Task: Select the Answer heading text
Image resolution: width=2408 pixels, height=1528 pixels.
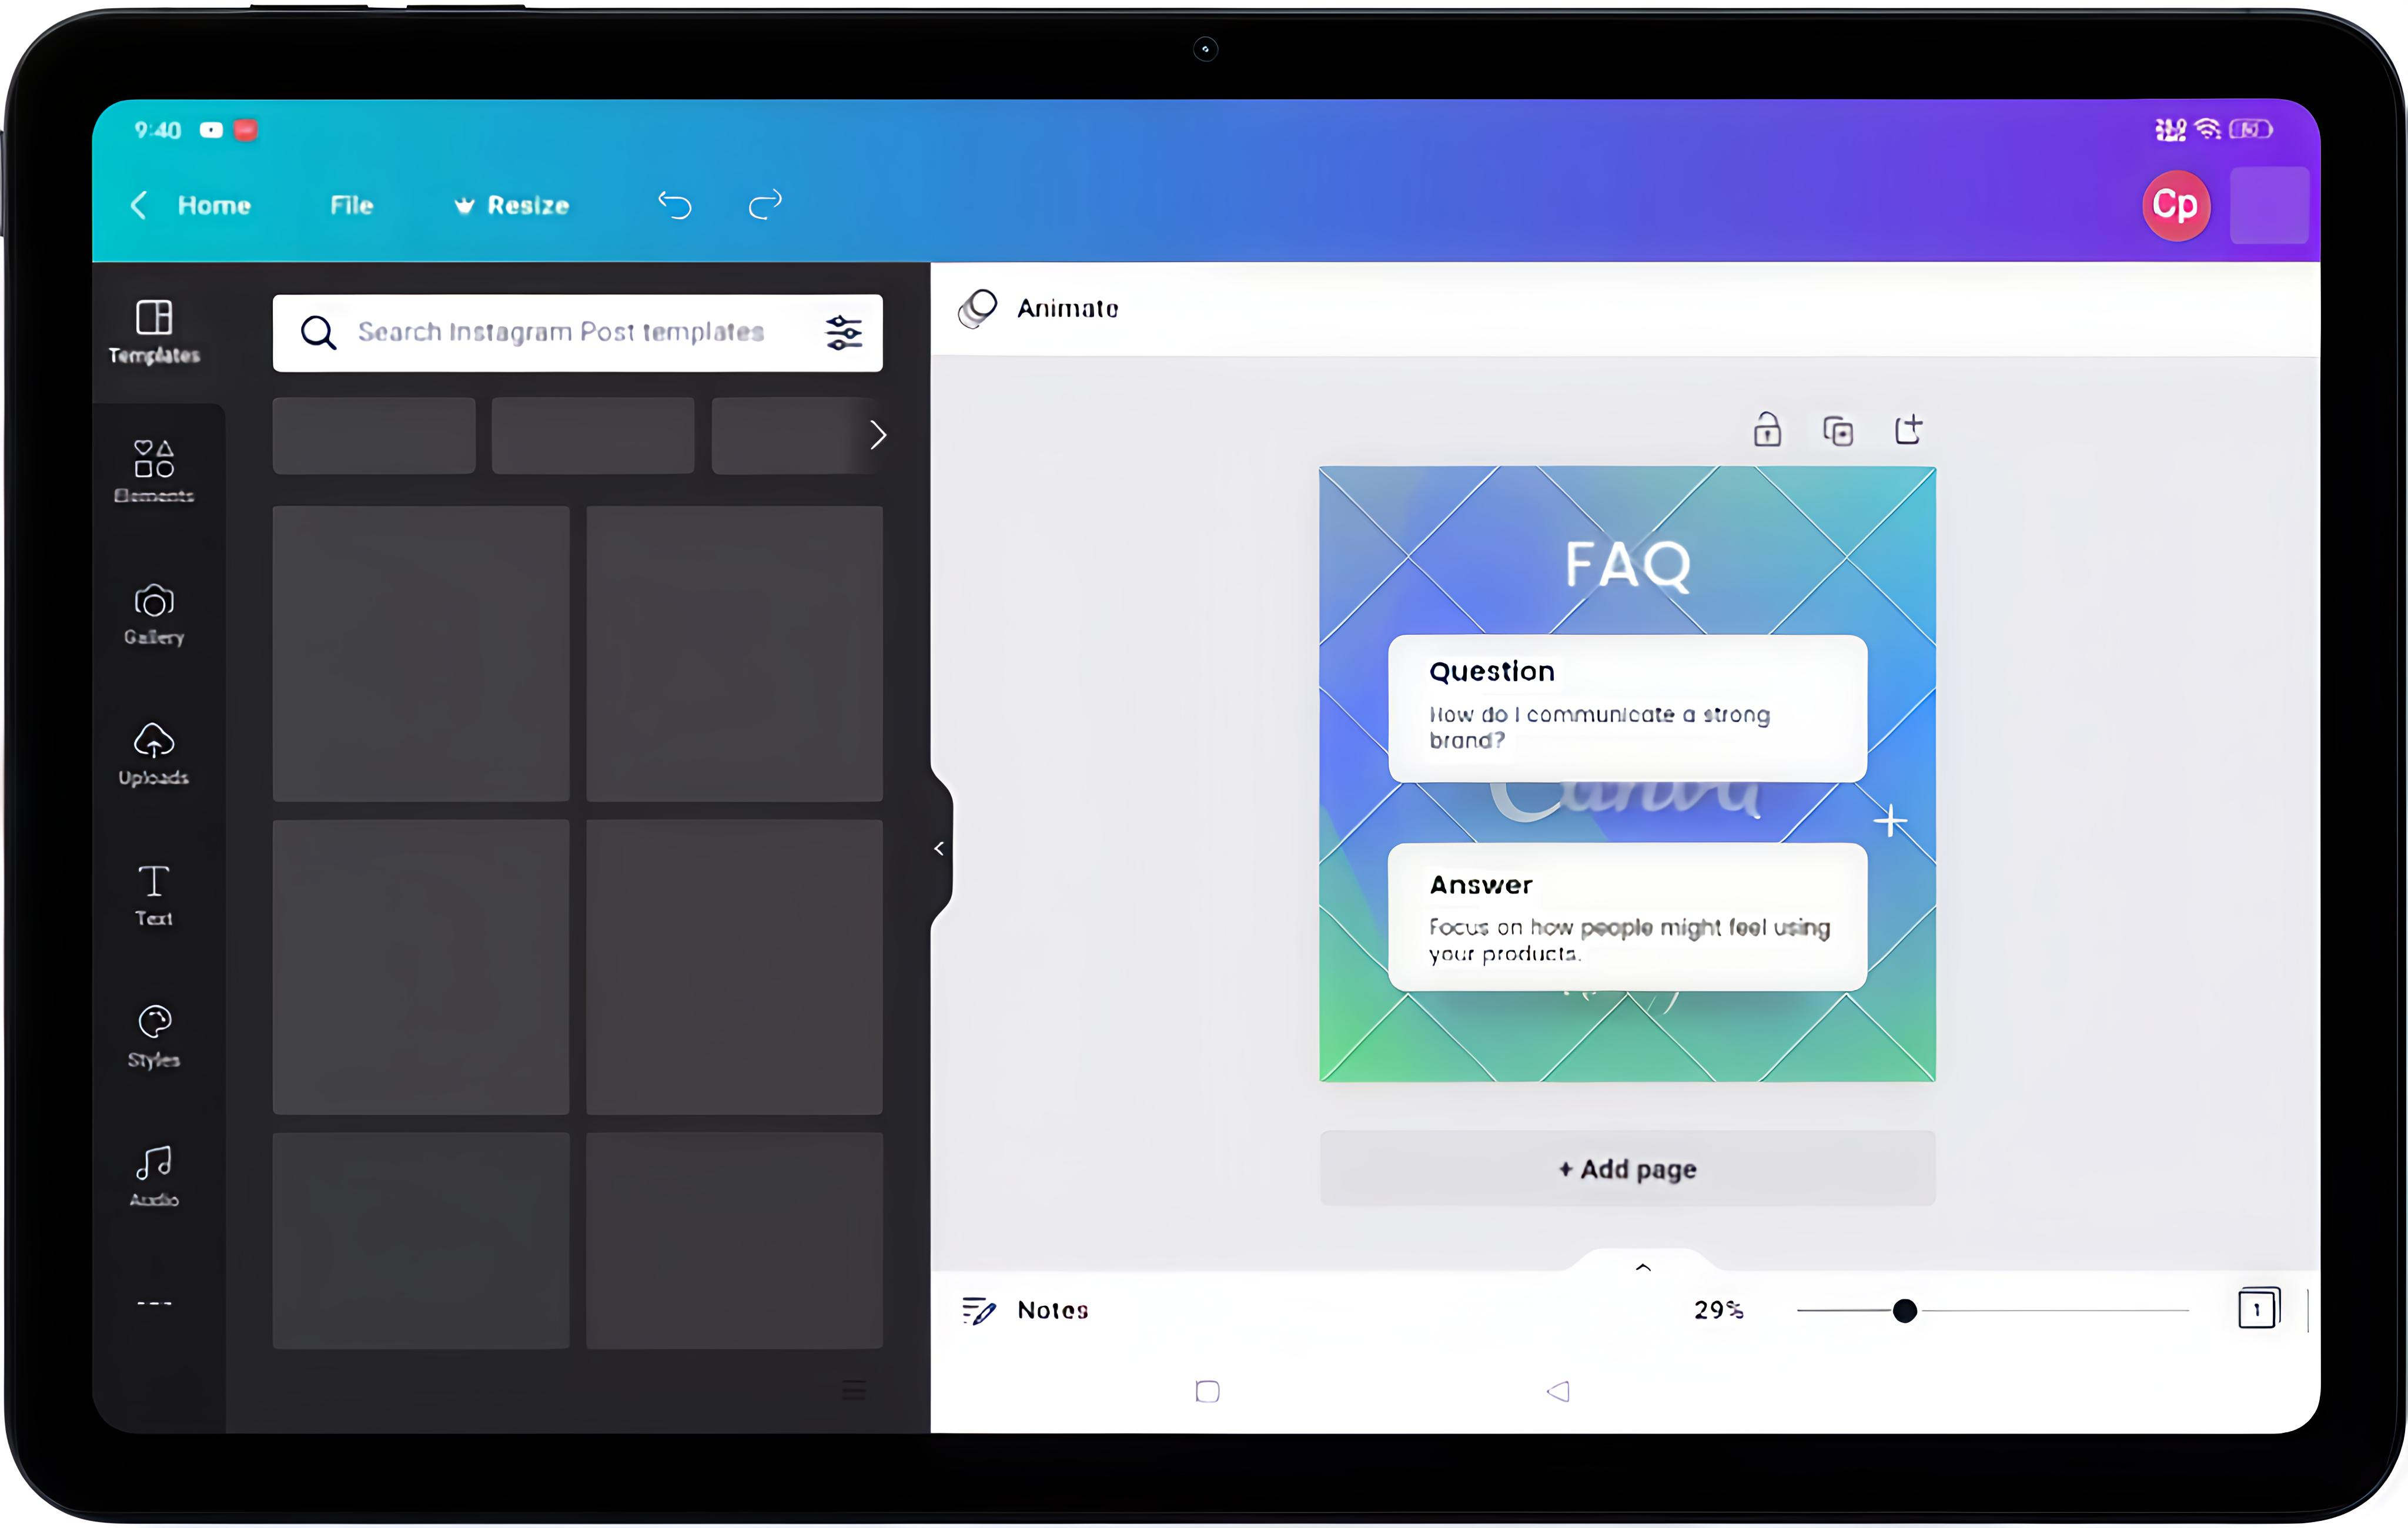Action: coord(1480,886)
